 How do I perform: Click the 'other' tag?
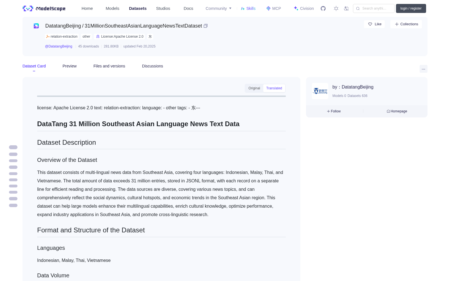point(86,37)
